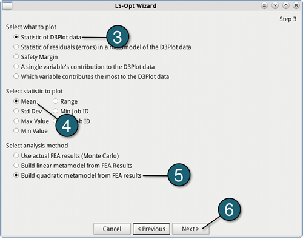The image size is (303, 239).
Task: Choose the Mean statistic
Action: coord(25,101)
